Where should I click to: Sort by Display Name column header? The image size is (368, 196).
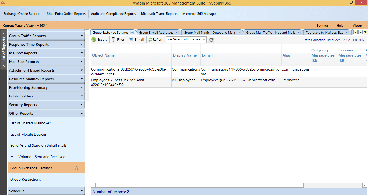(x=186, y=55)
